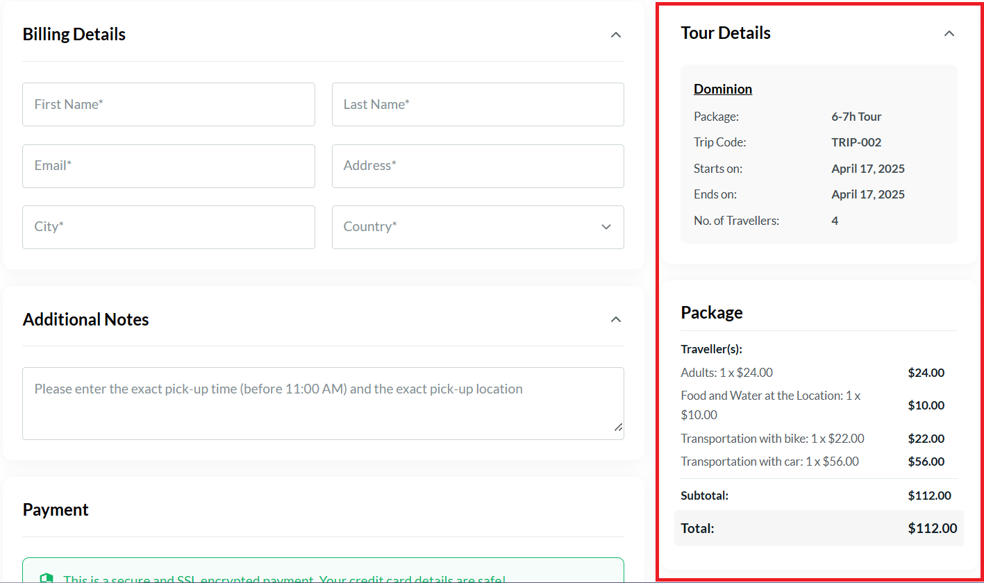Click the $56.00 car transportation price
984x583 pixels.
926,462
